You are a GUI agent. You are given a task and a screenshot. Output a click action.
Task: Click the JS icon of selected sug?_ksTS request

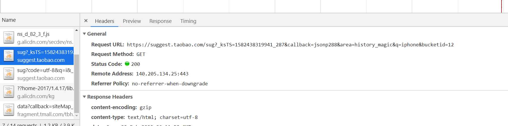[x=8, y=56]
